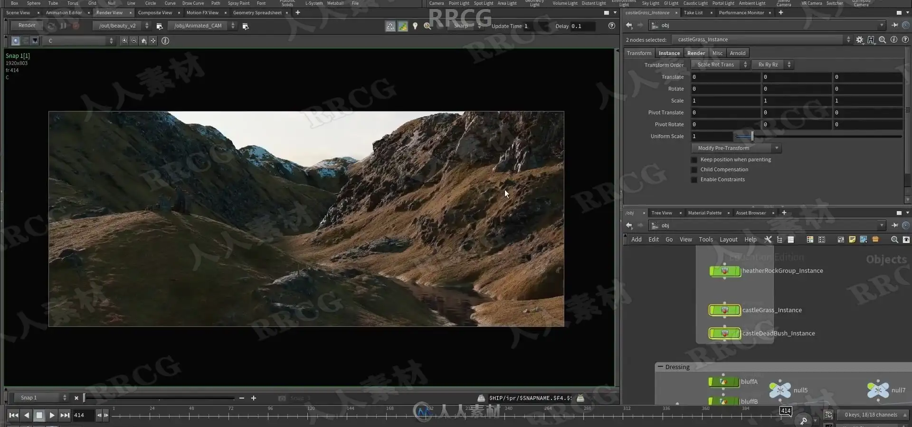Click the Render button in render view
This screenshot has width=912, height=427.
point(27,26)
